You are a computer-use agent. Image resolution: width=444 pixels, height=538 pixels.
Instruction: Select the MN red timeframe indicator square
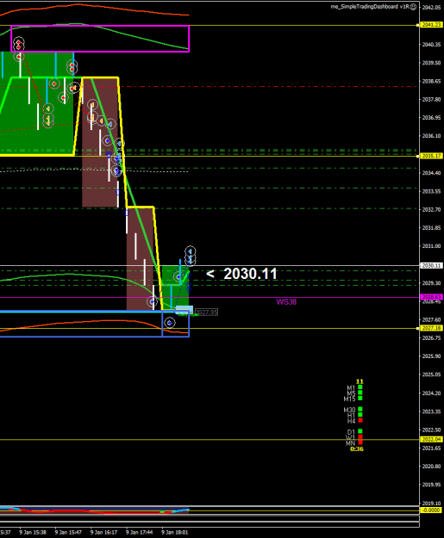pos(360,442)
